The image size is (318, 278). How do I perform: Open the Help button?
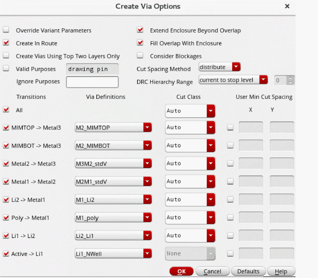click(281, 271)
